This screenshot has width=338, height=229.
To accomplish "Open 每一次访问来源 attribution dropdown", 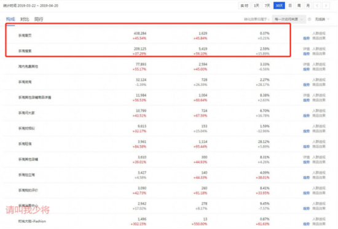I will [x=289, y=19].
